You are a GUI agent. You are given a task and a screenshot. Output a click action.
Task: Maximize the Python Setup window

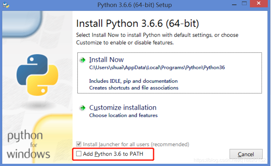point(244,4)
